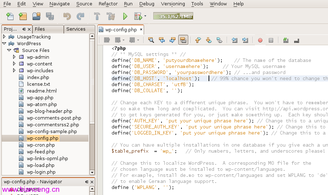Screen dimensions: 328x195
Task: Collapse the WordPress project node
Action: (4, 43)
